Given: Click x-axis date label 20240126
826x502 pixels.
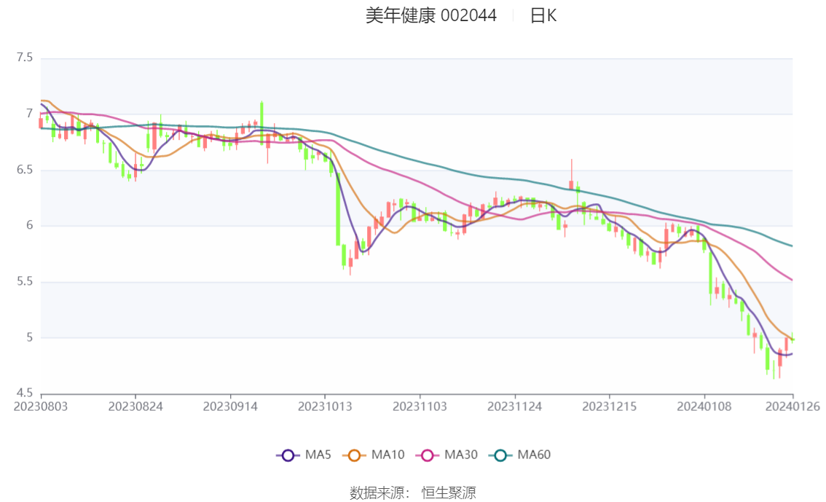Looking at the screenshot, I should [x=792, y=407].
